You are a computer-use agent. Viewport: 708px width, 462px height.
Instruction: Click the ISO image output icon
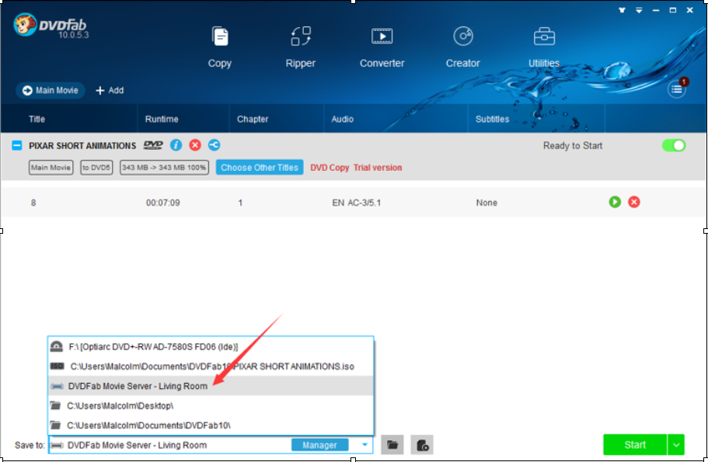pos(422,445)
